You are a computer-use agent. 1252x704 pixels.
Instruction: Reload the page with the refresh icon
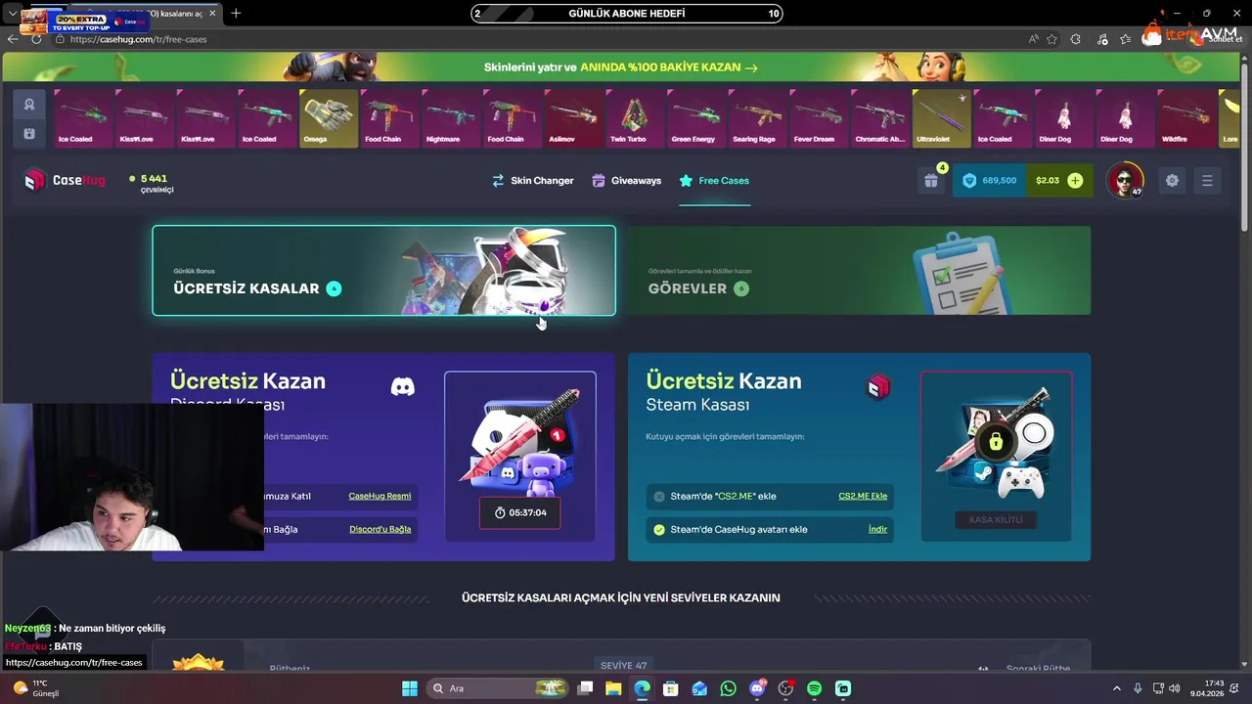pos(36,39)
